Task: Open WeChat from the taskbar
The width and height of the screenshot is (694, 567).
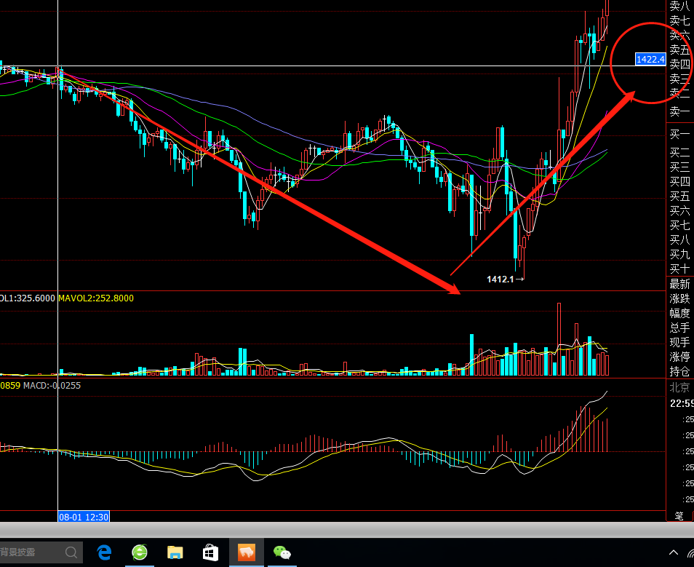Action: pos(282,552)
